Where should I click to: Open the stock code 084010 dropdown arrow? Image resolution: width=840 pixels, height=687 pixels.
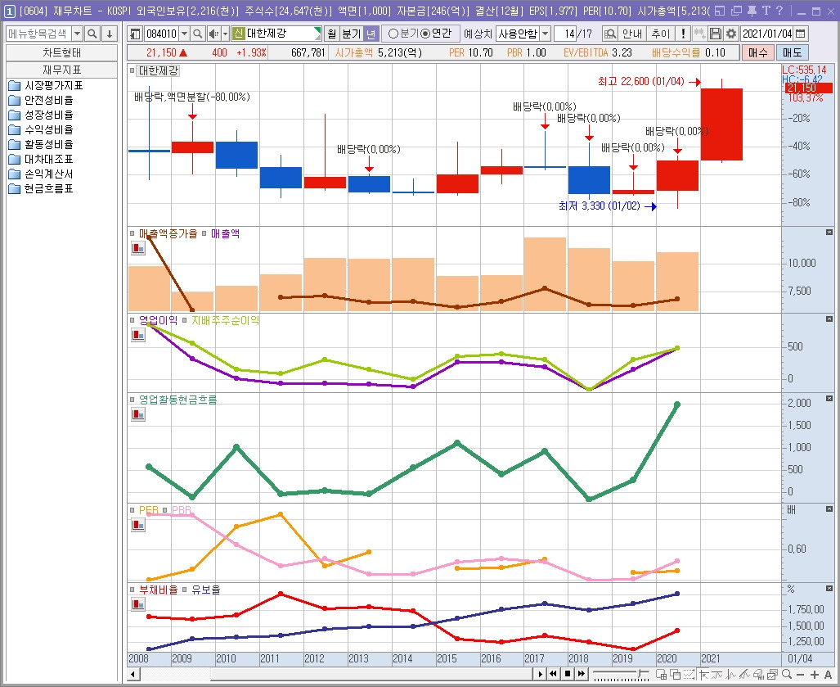coord(184,34)
